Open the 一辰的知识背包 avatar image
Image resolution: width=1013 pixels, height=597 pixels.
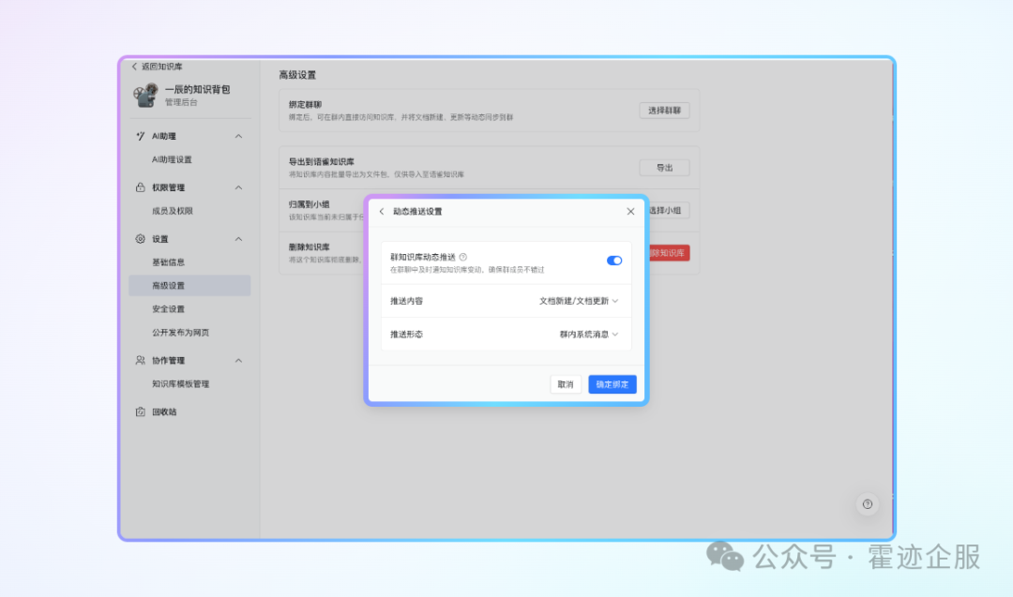(x=145, y=95)
